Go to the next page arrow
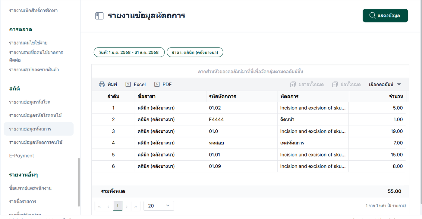The height and width of the screenshot is (219, 422). click(127, 206)
